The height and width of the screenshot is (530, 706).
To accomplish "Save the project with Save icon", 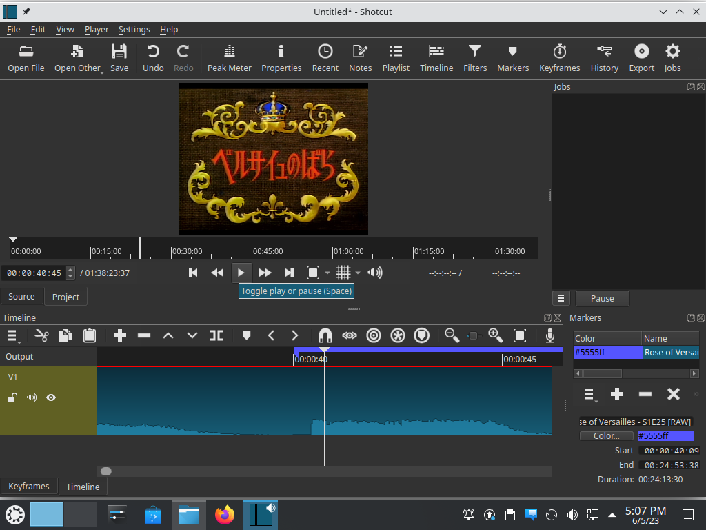I will pos(119,59).
